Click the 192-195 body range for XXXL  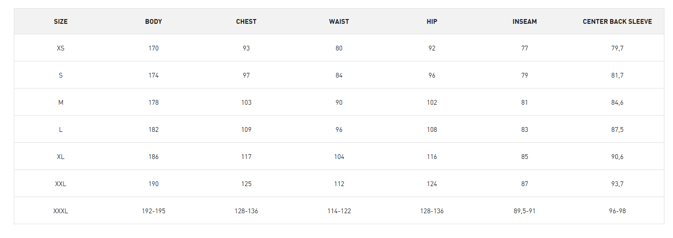(154, 211)
